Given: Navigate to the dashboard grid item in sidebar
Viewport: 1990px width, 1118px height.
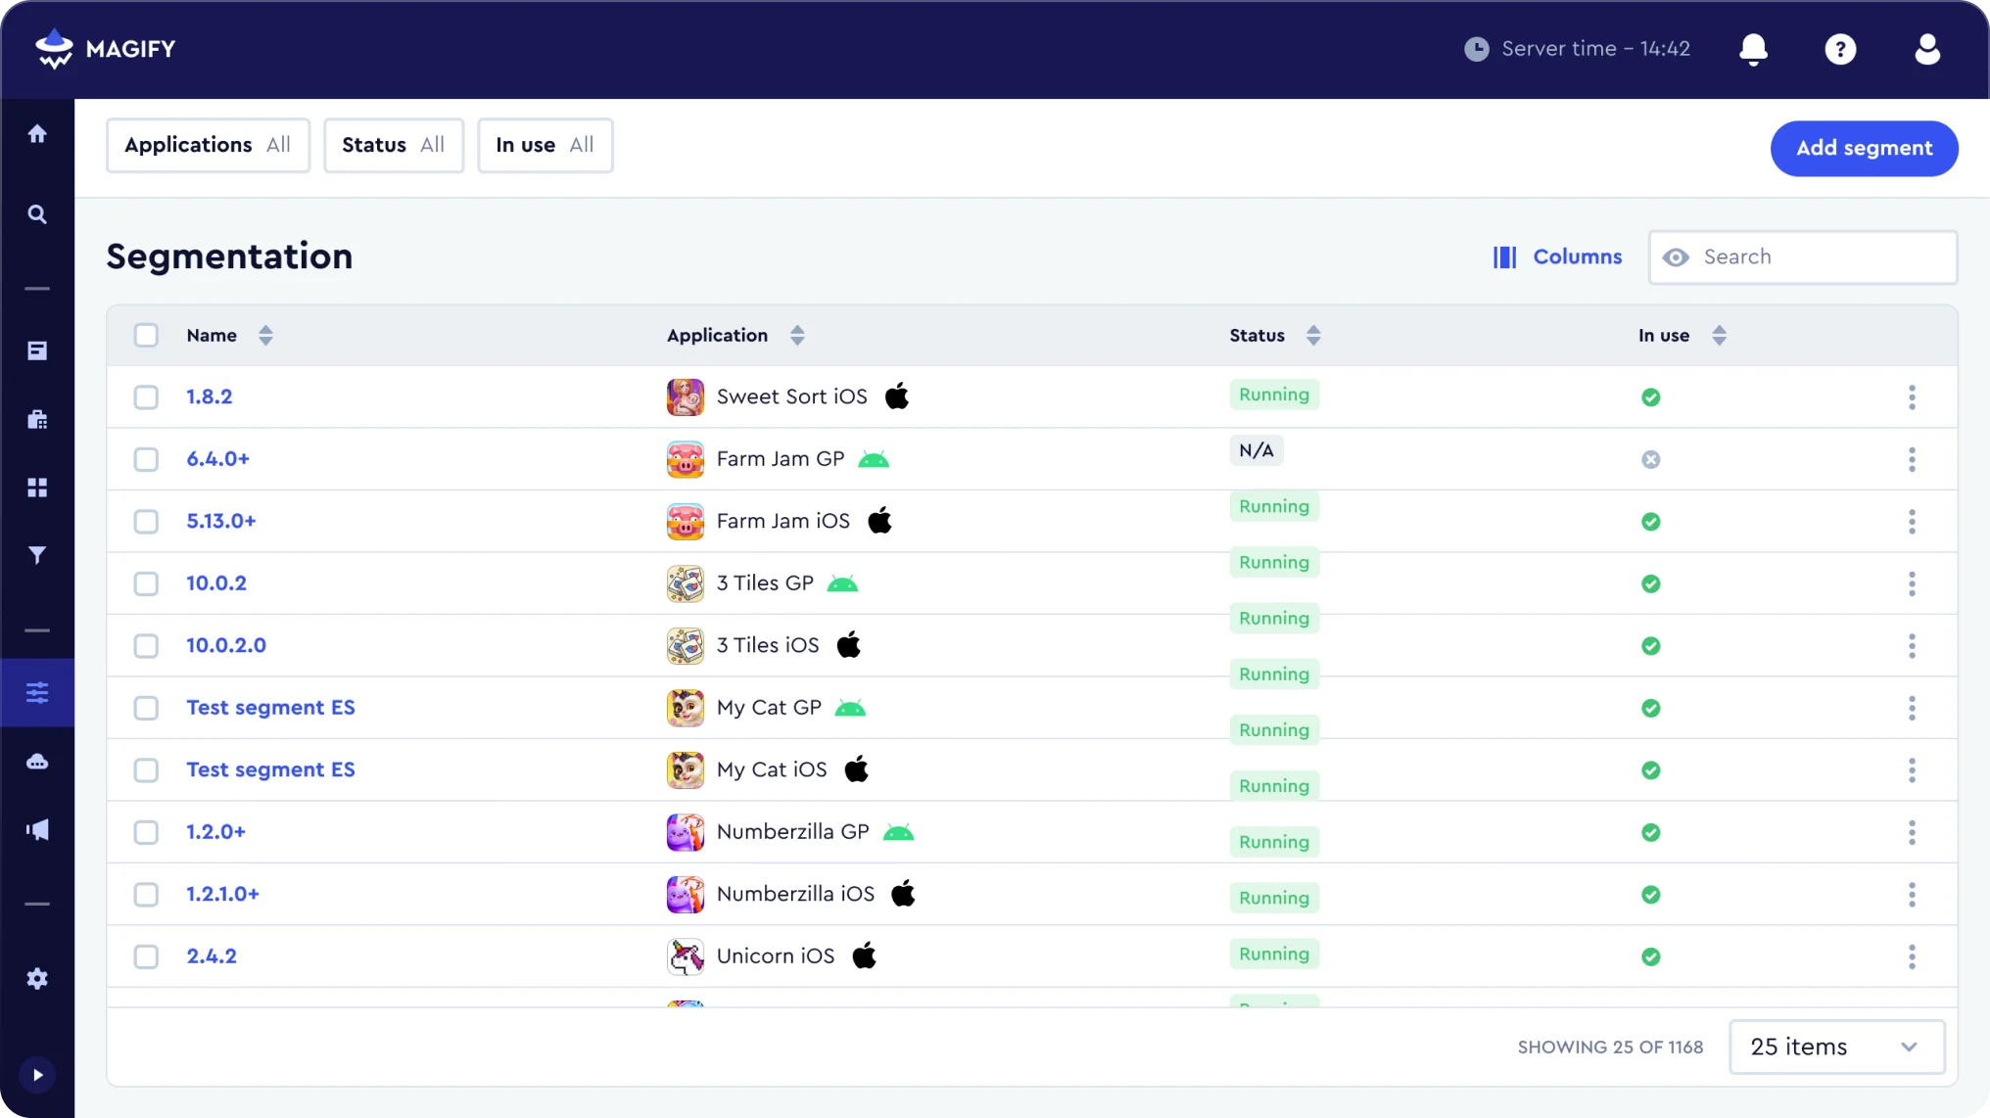Looking at the screenshot, I should pos(37,488).
